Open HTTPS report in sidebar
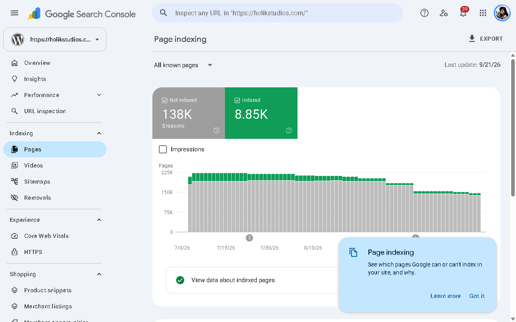516x322 pixels. pos(55,252)
